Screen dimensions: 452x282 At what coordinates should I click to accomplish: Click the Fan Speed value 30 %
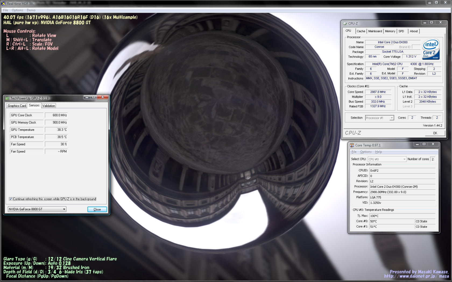point(56,144)
